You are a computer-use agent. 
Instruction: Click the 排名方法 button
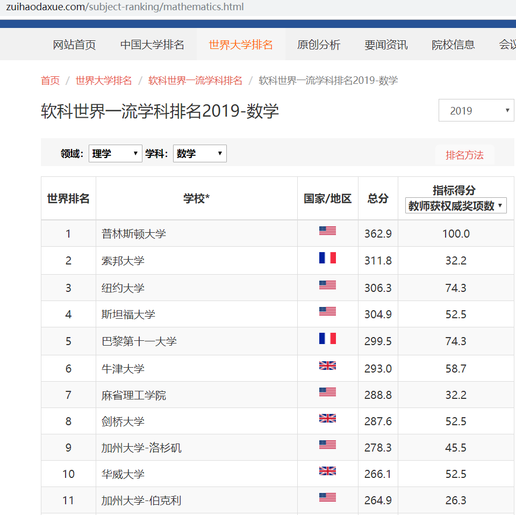pos(464,155)
